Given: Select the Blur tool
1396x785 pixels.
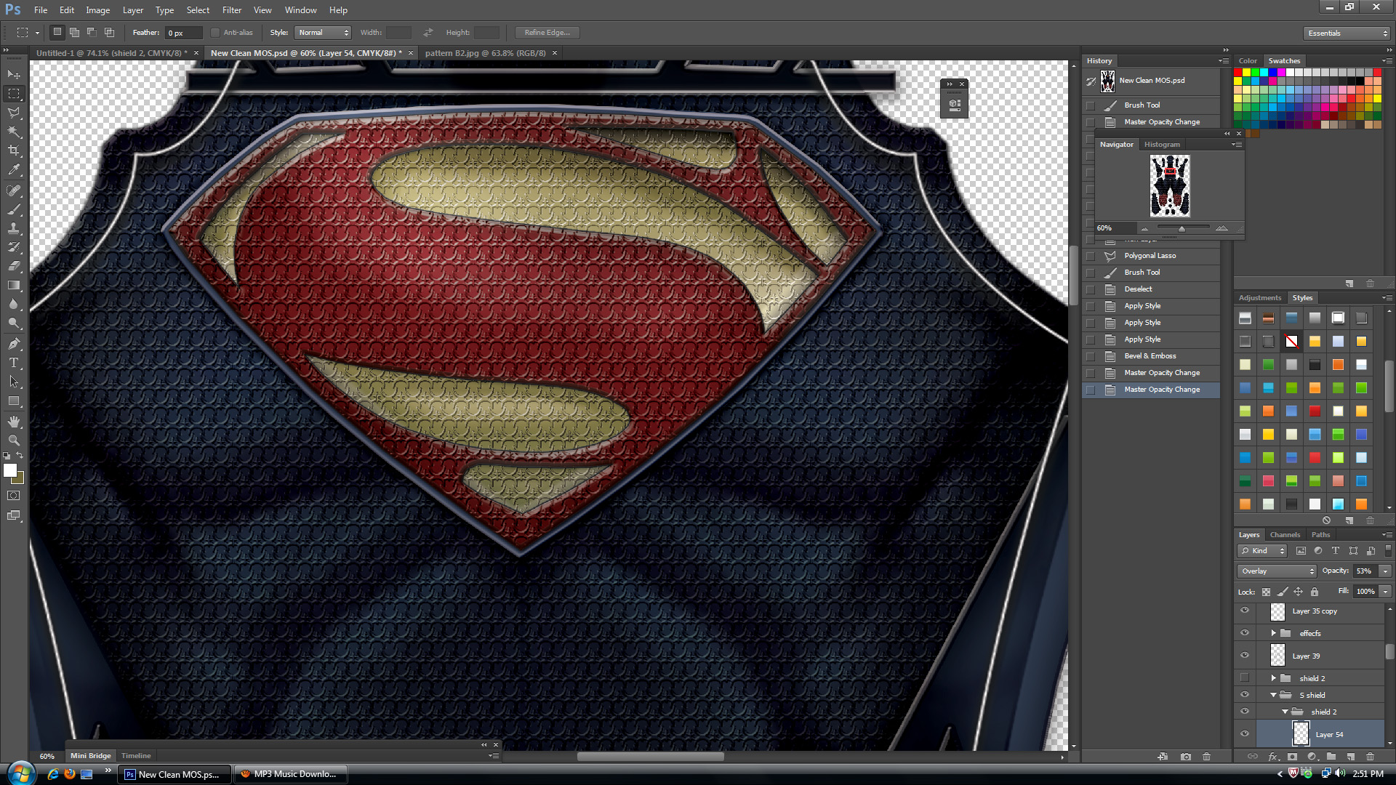Looking at the screenshot, I should pyautogui.click(x=14, y=304).
